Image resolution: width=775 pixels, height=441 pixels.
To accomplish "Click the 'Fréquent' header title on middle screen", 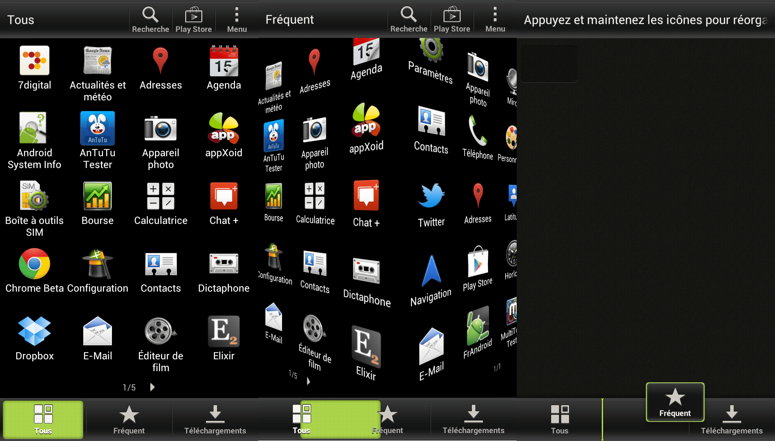I will (x=290, y=20).
